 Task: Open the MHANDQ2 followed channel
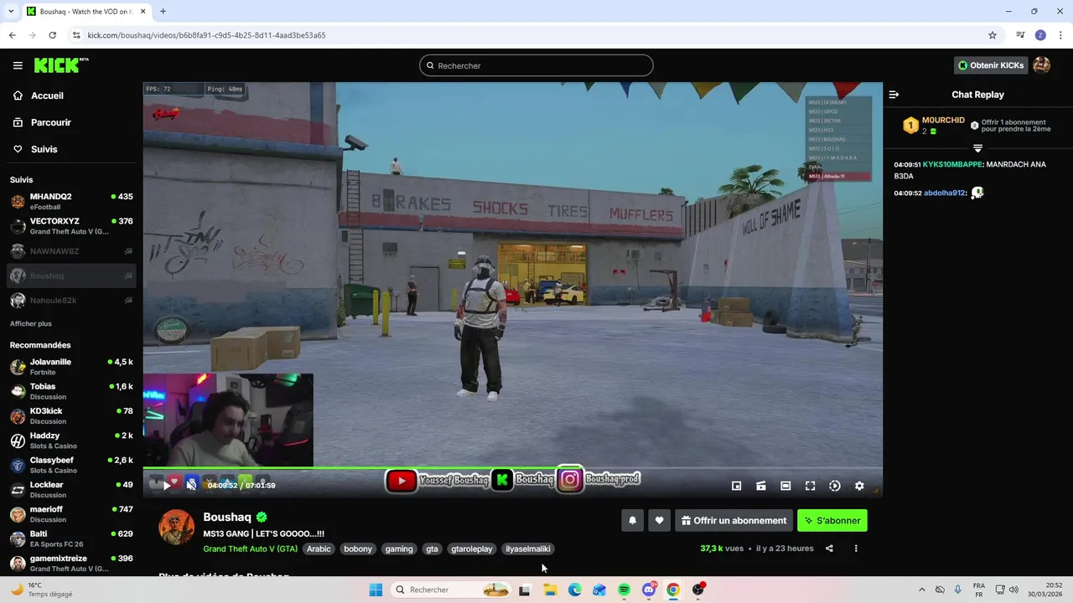[x=71, y=202]
